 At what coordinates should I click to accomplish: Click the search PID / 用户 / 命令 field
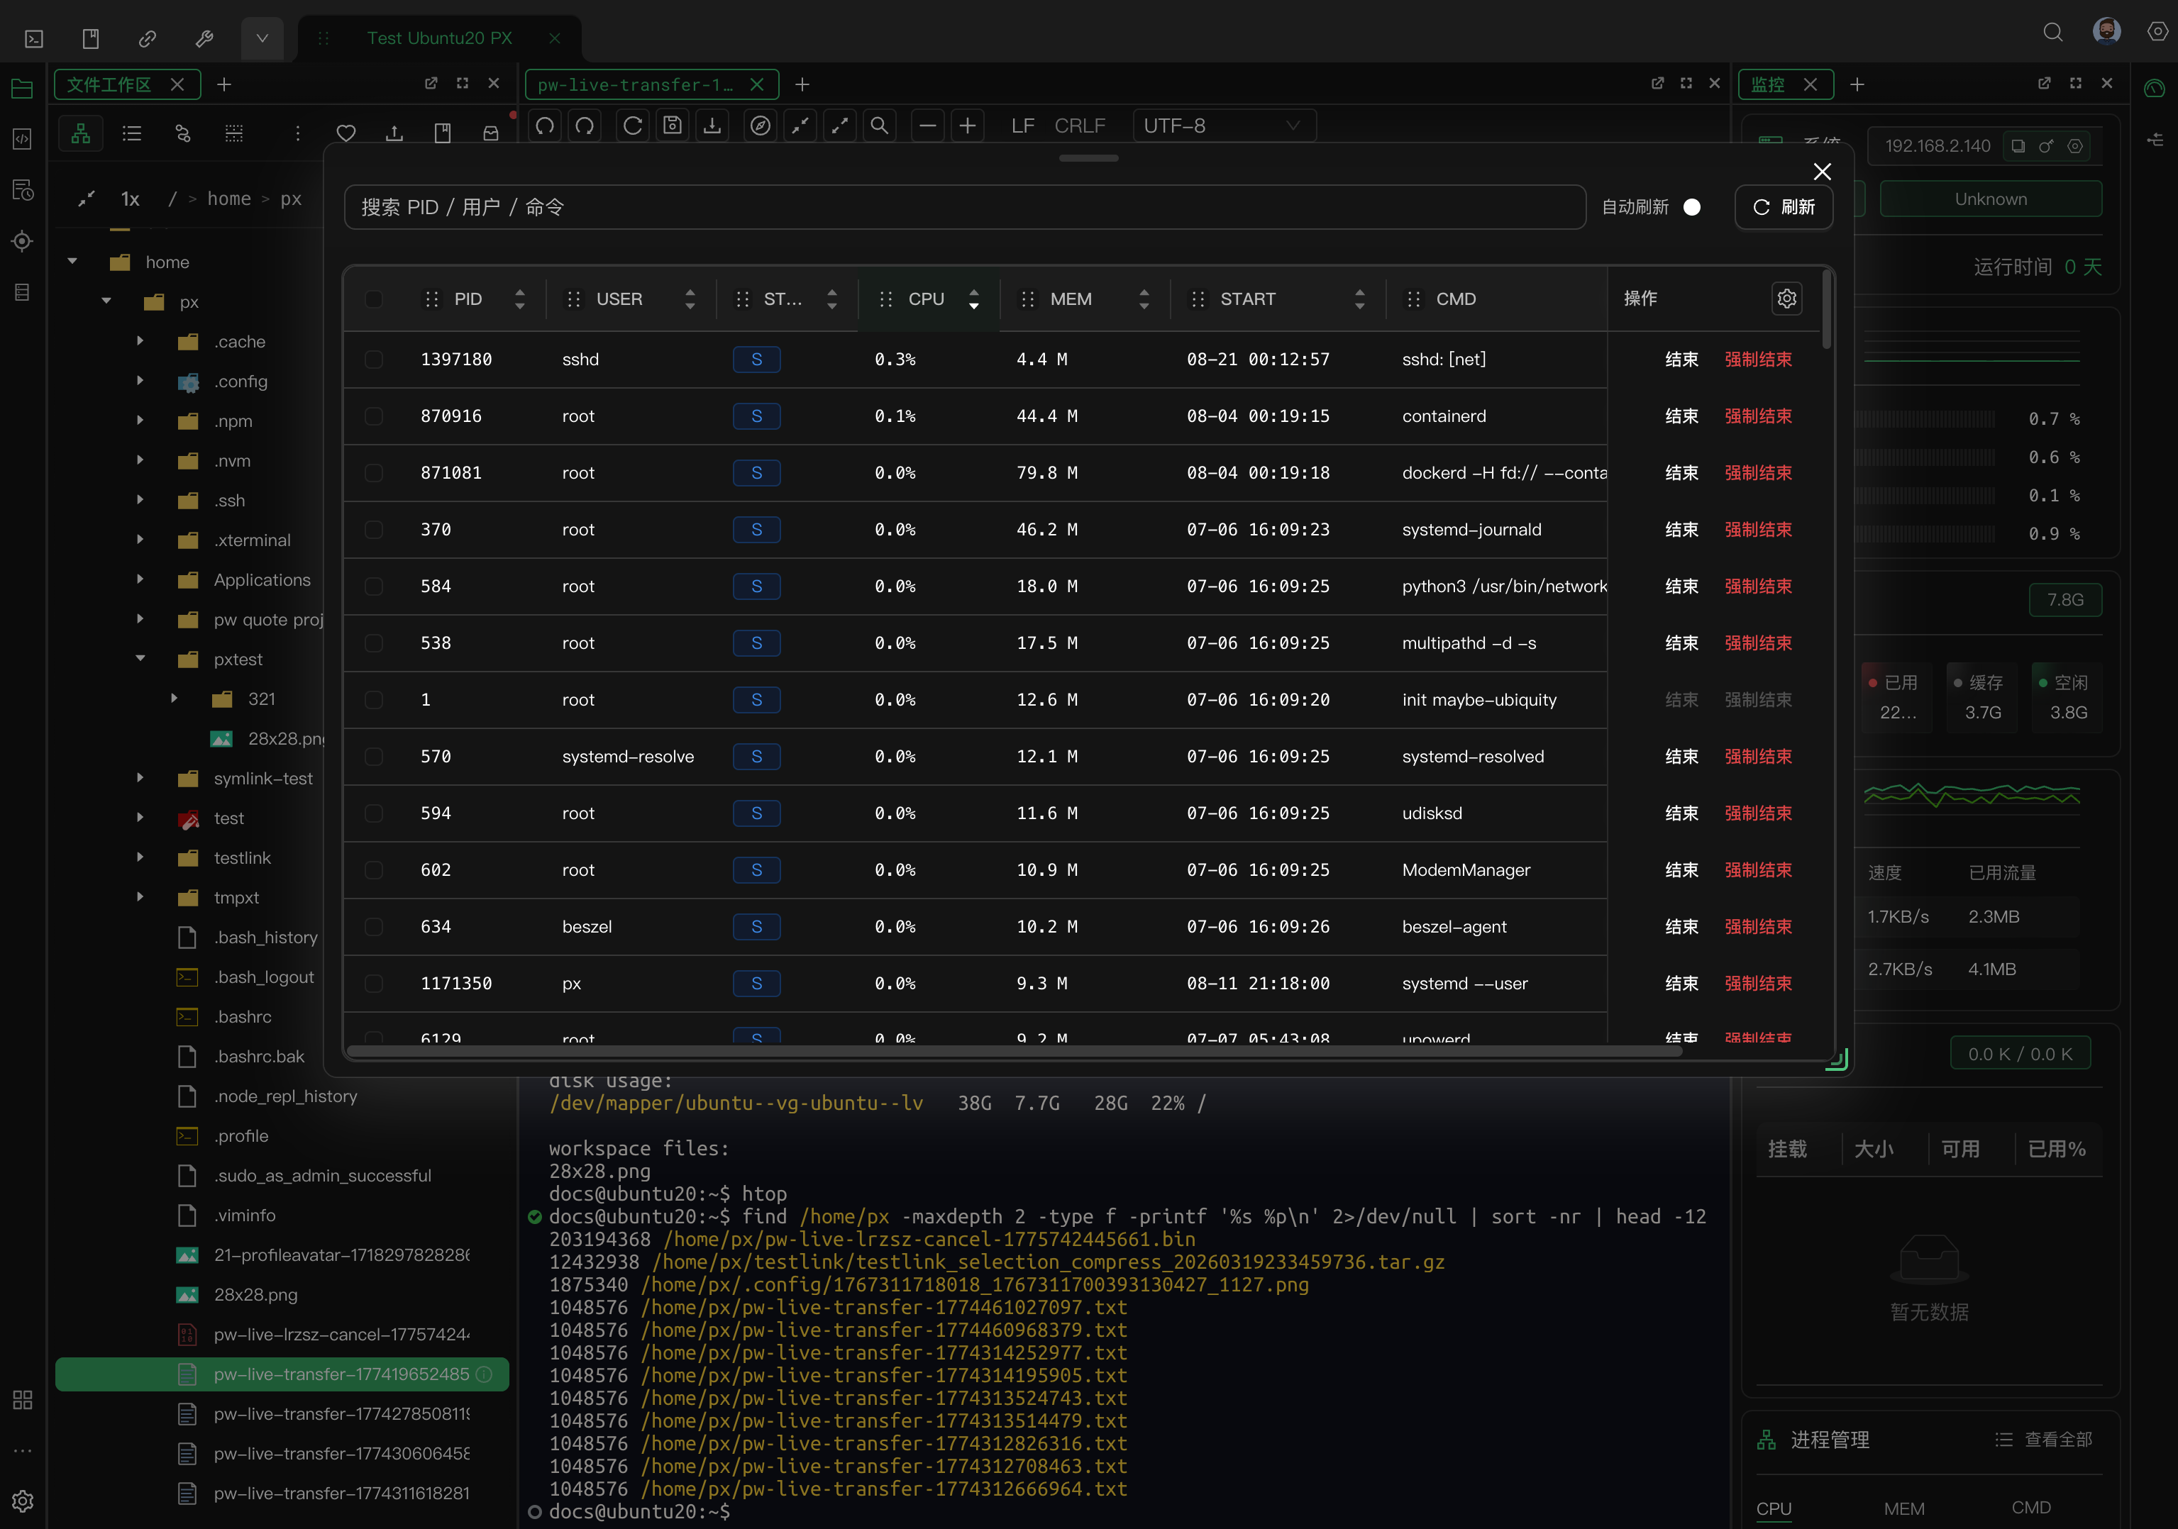click(965, 208)
